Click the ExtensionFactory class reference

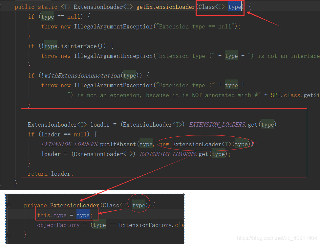click(144, 225)
